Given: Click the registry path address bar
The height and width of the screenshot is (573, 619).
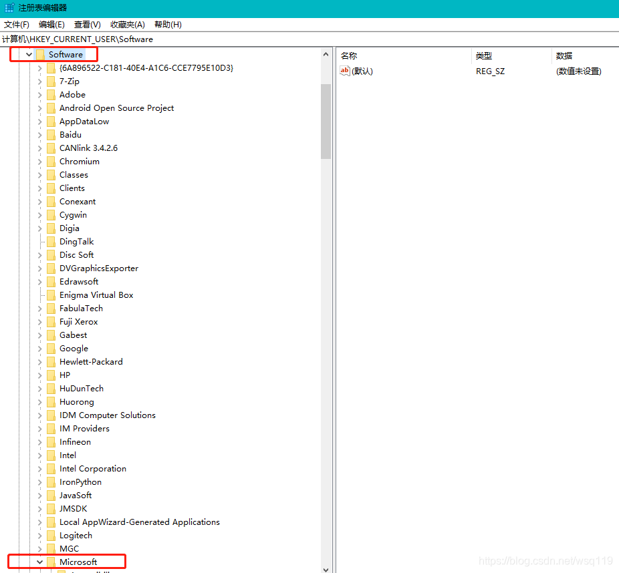Looking at the screenshot, I should [309, 39].
